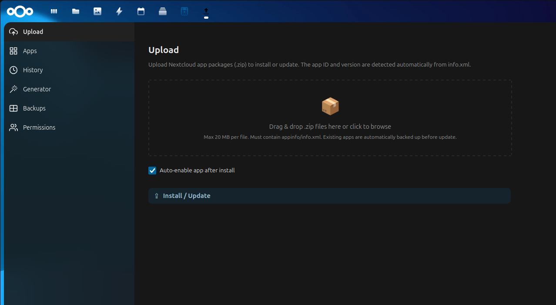Switch to the Apps section
The width and height of the screenshot is (556, 305).
point(30,50)
